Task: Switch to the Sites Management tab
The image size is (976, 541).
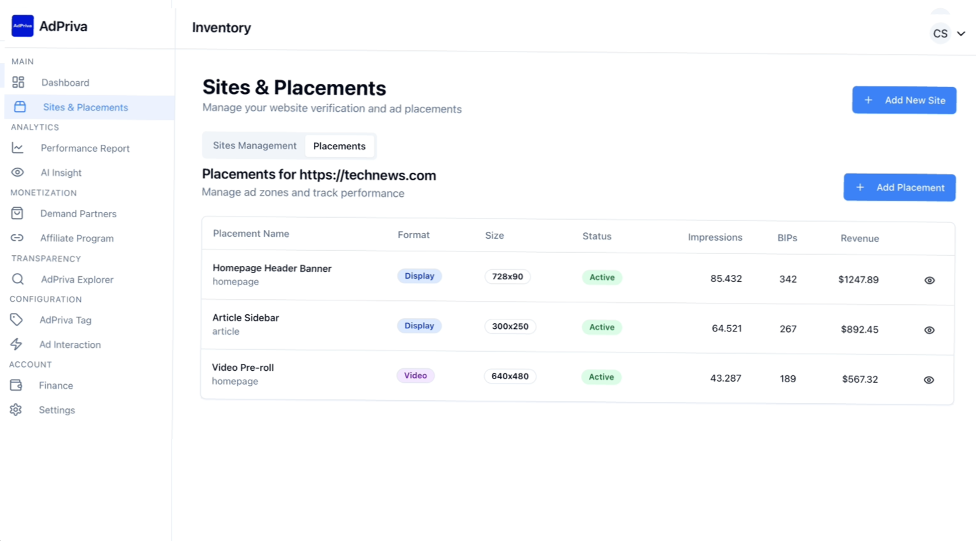Action: 254,145
